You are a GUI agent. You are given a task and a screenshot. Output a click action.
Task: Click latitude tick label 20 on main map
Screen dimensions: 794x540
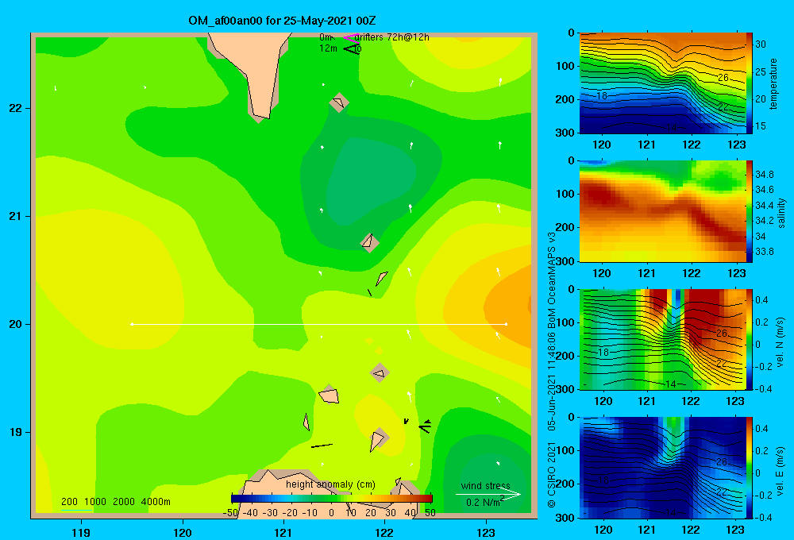pyautogui.click(x=15, y=324)
